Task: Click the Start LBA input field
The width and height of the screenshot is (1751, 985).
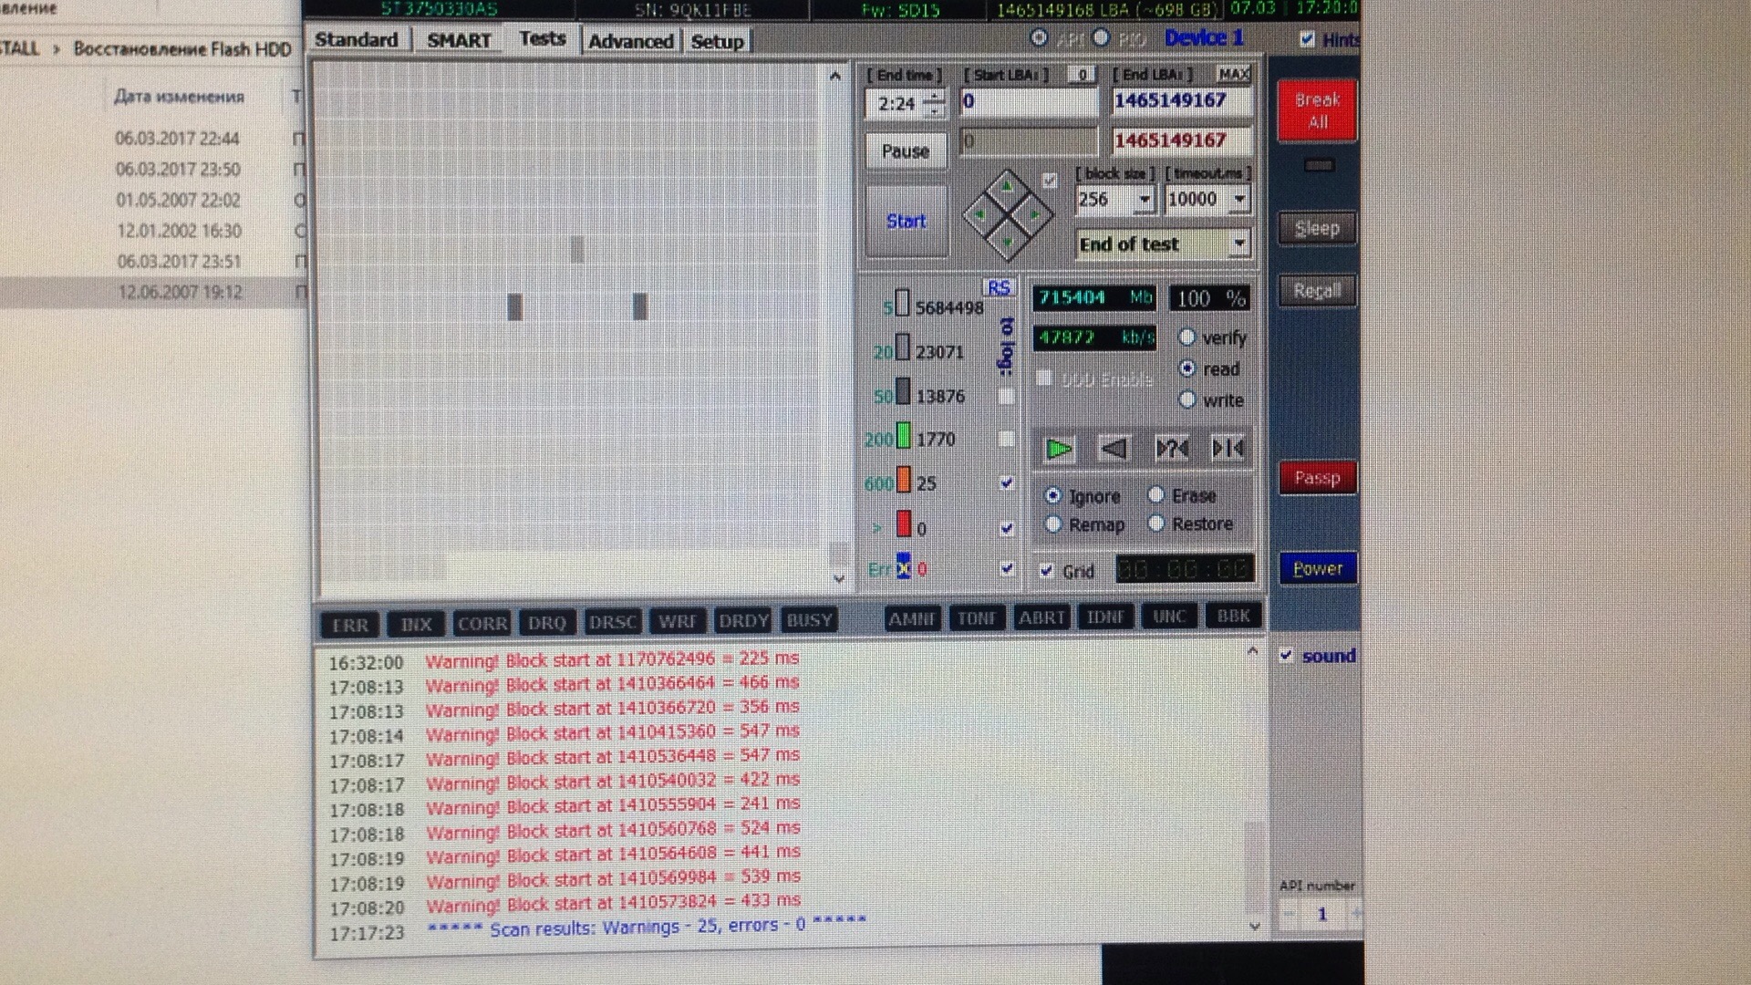Action: [1028, 102]
